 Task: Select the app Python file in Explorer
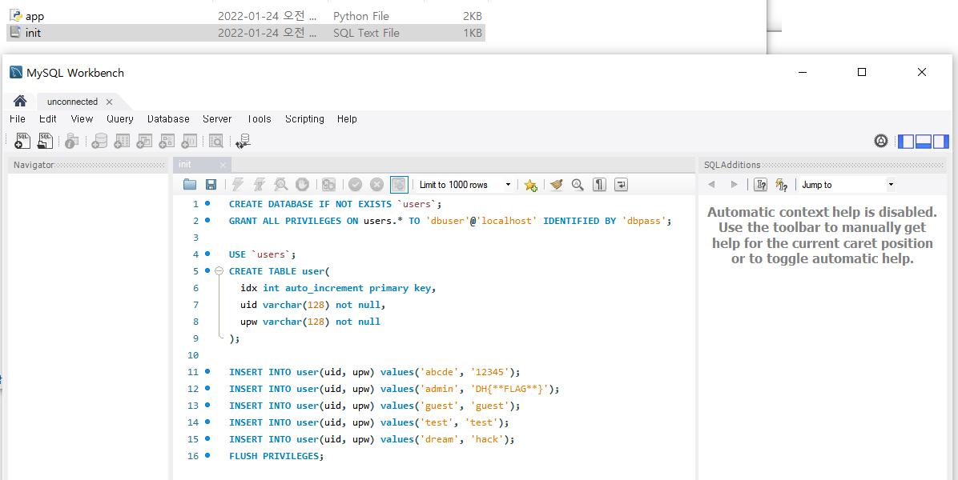(x=246, y=16)
